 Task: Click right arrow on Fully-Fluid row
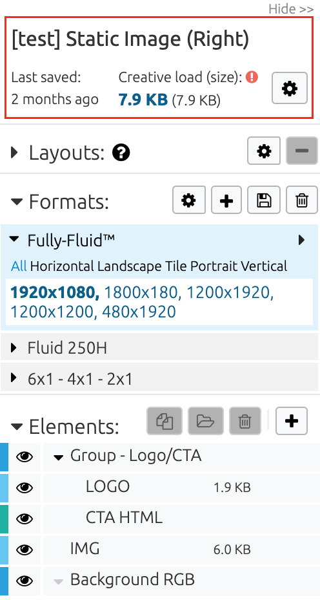302,240
